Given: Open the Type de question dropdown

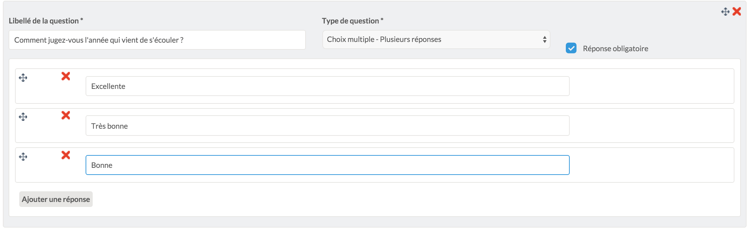Looking at the screenshot, I should click(x=436, y=39).
